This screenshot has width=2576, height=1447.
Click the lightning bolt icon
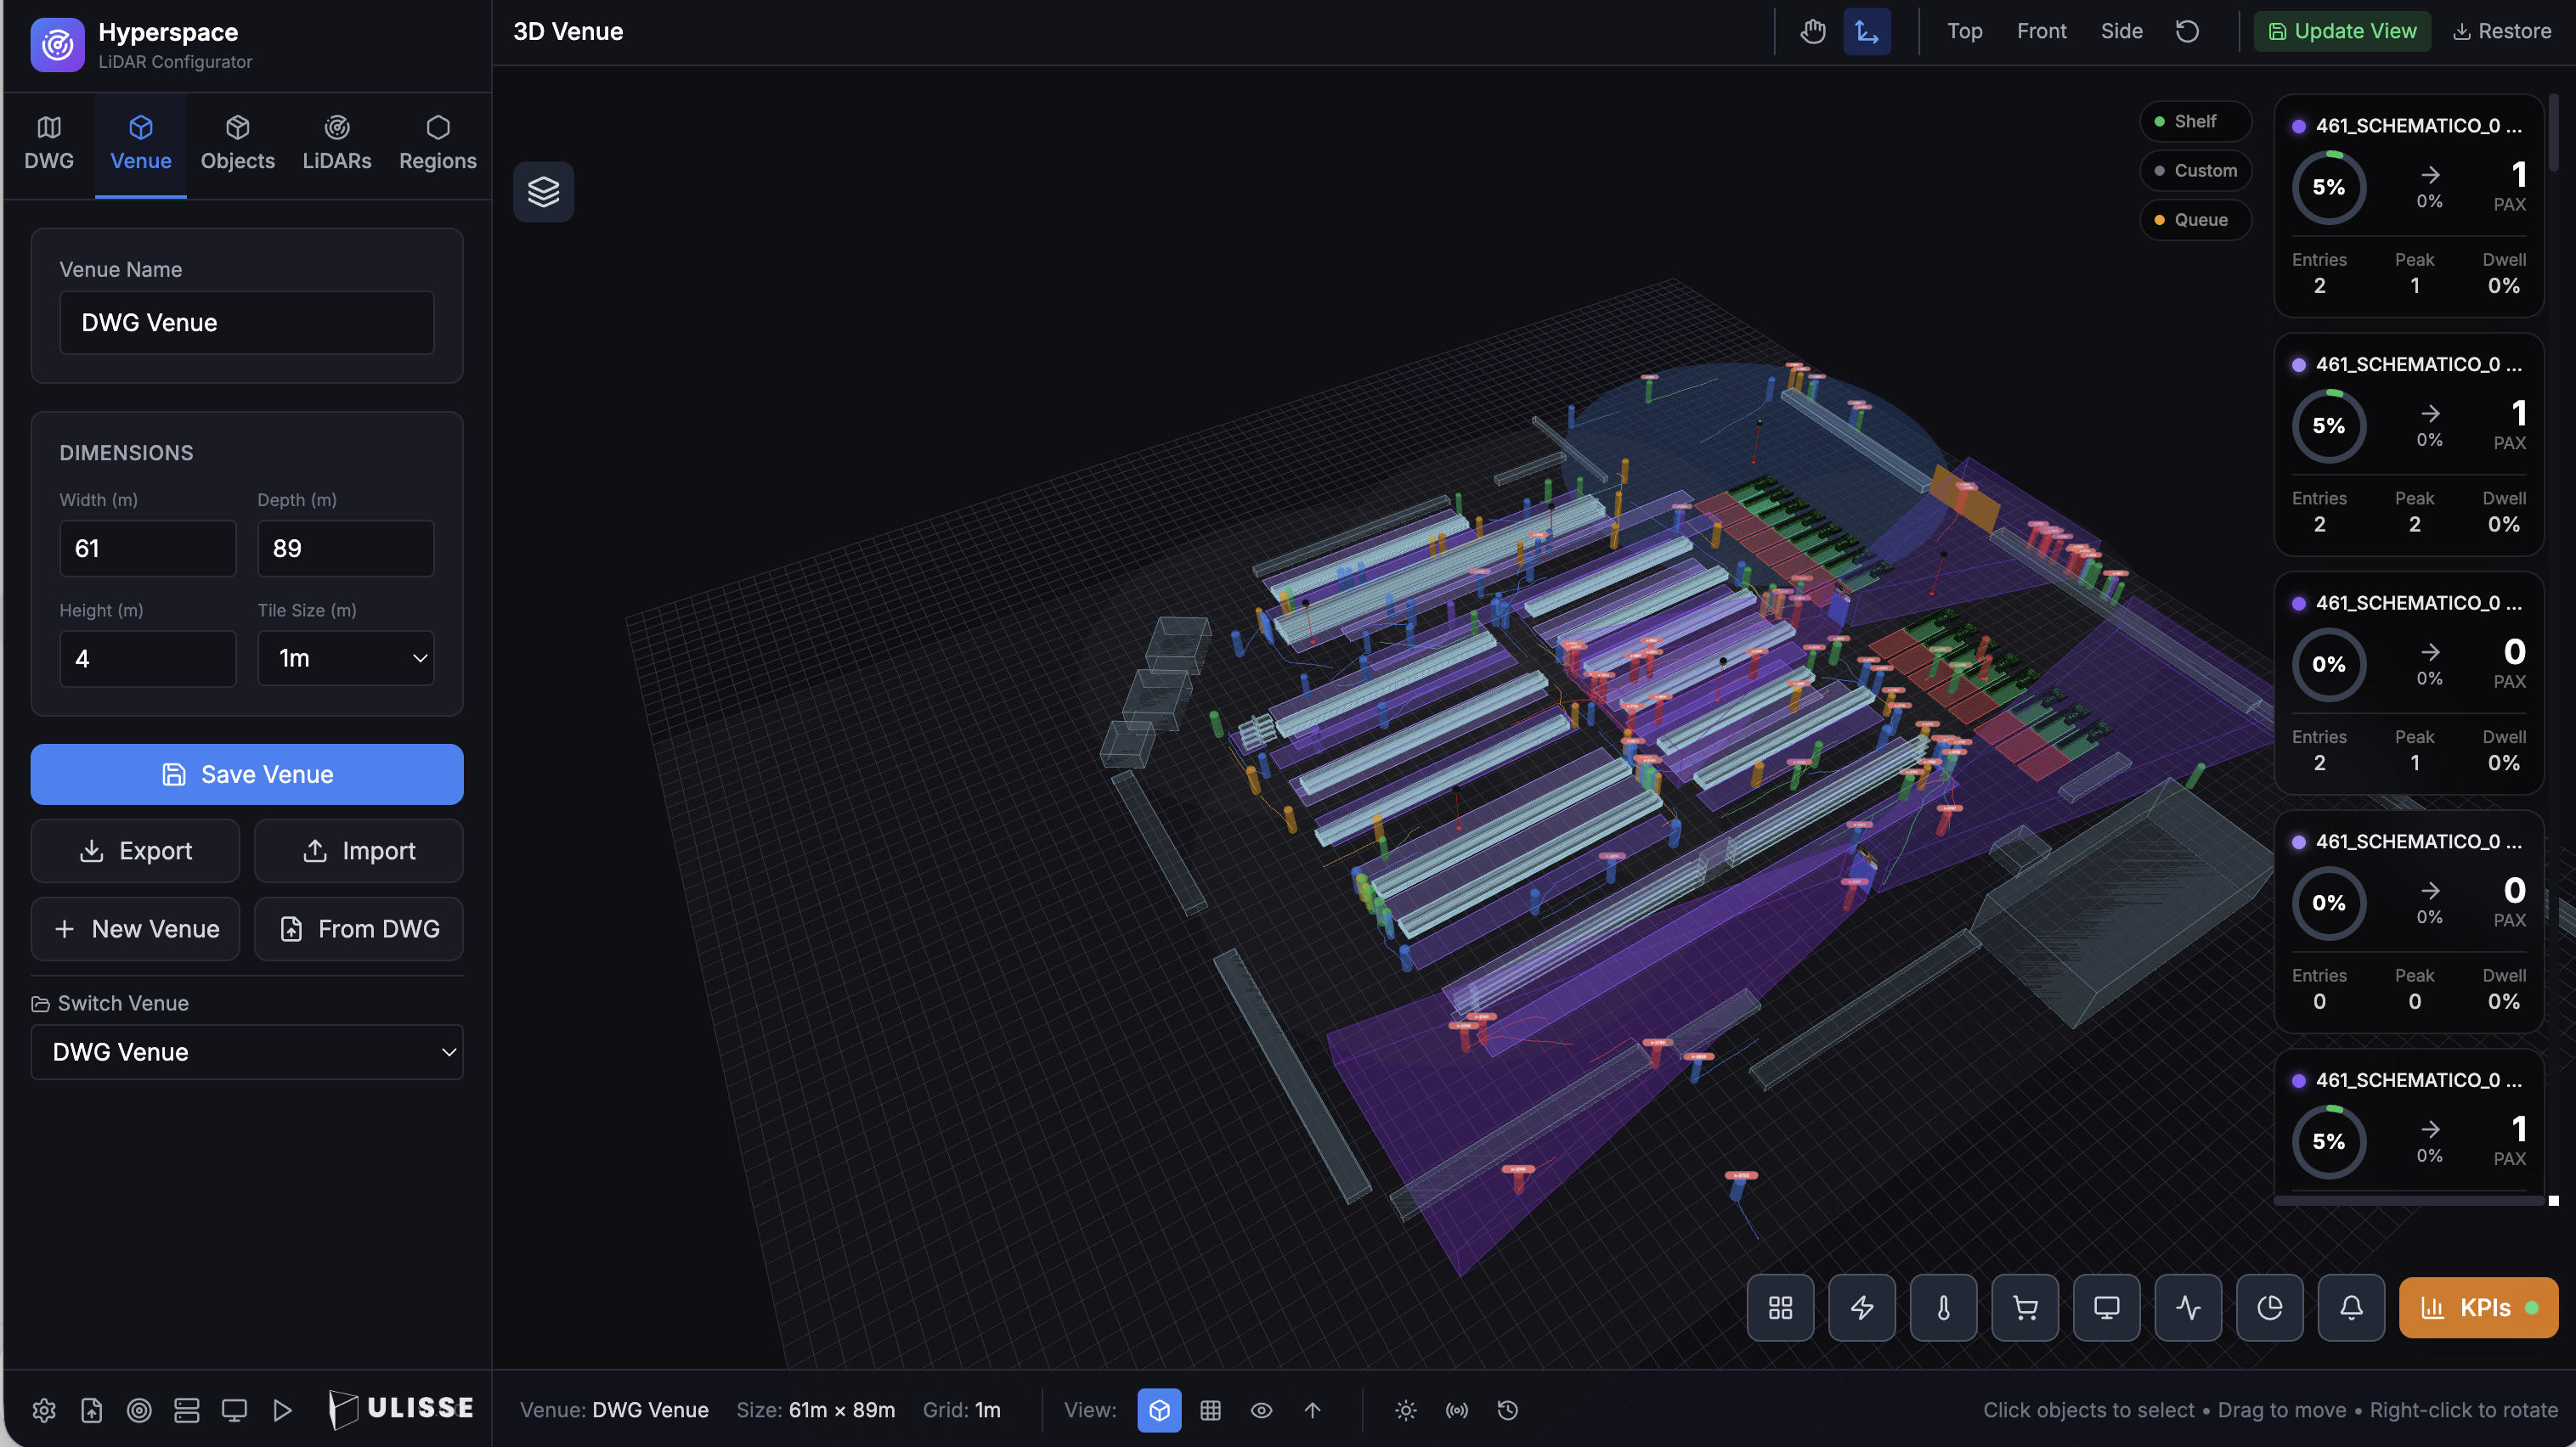click(1861, 1307)
